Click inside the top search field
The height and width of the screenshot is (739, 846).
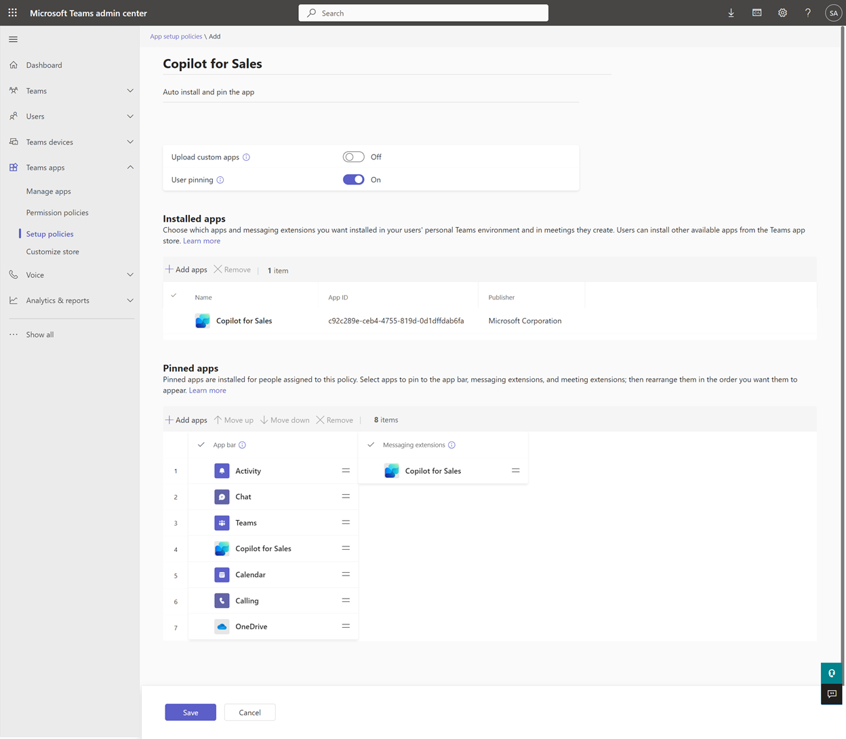coord(423,12)
